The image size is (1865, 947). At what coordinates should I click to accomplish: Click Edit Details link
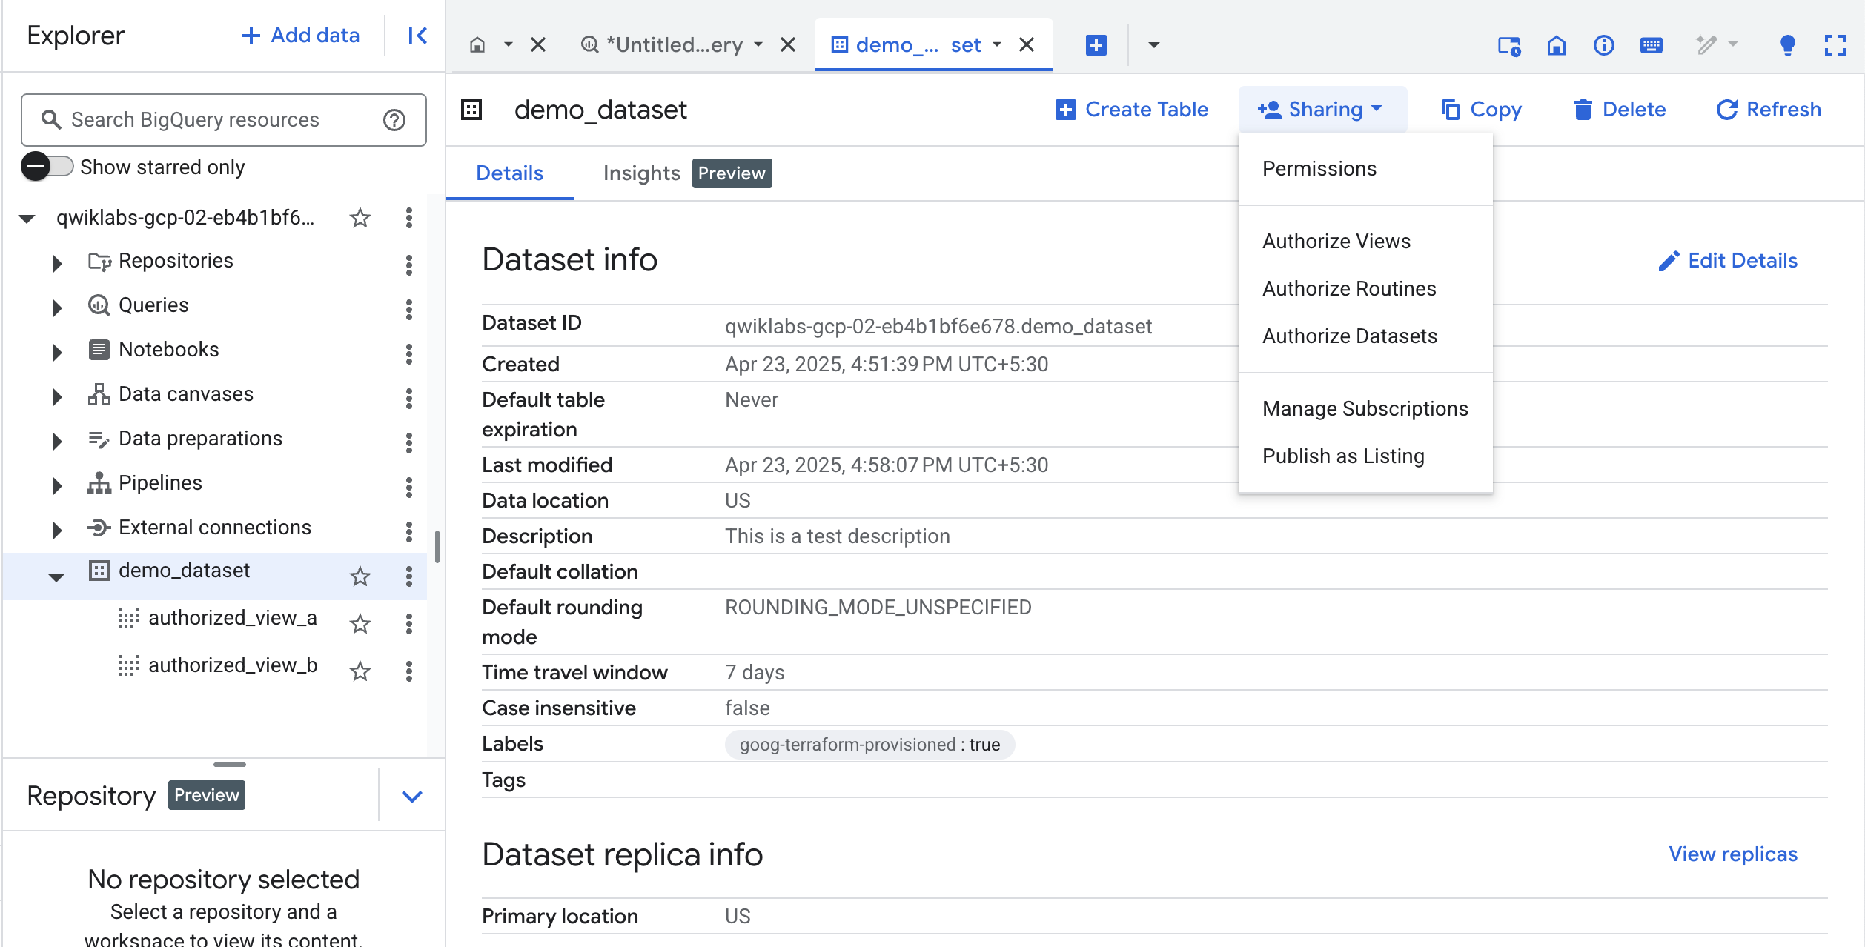click(1728, 261)
